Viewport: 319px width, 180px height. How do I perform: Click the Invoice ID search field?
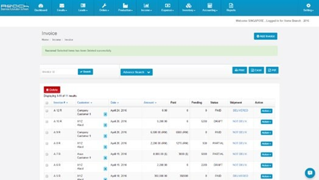pyautogui.click(x=59, y=72)
